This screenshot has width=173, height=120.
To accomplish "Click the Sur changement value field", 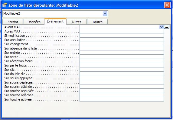I will 122,44.
